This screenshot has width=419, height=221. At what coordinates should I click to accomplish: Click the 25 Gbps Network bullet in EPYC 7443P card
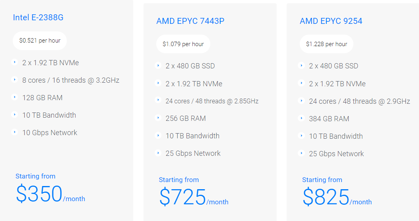pyautogui.click(x=158, y=153)
